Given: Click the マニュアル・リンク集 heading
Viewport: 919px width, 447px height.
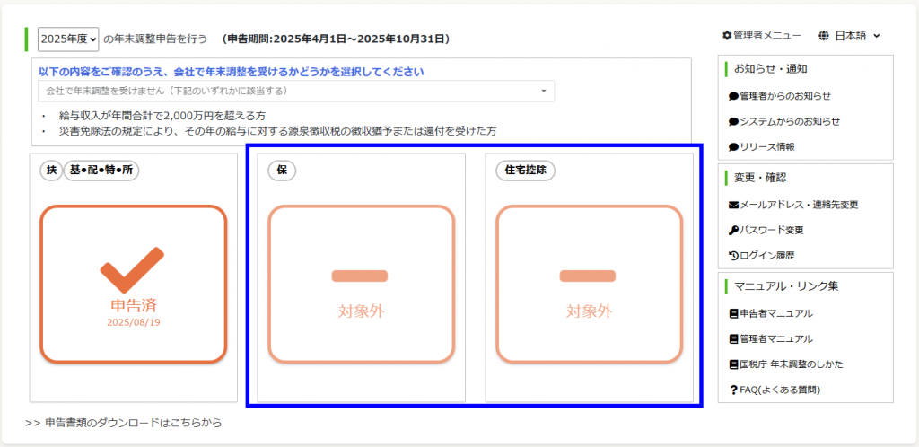Looking at the screenshot, I should tap(786, 286).
